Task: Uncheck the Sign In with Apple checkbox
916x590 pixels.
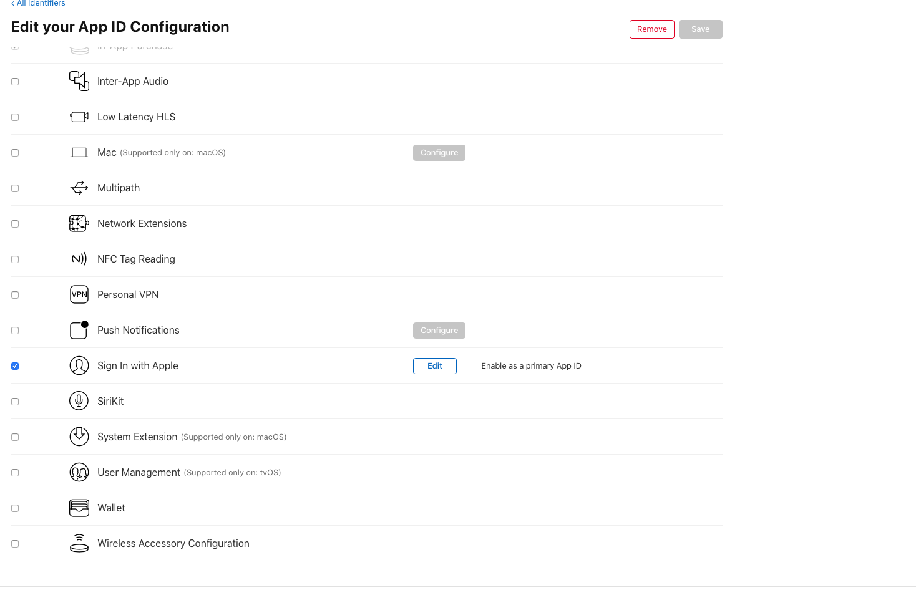Action: 15,366
